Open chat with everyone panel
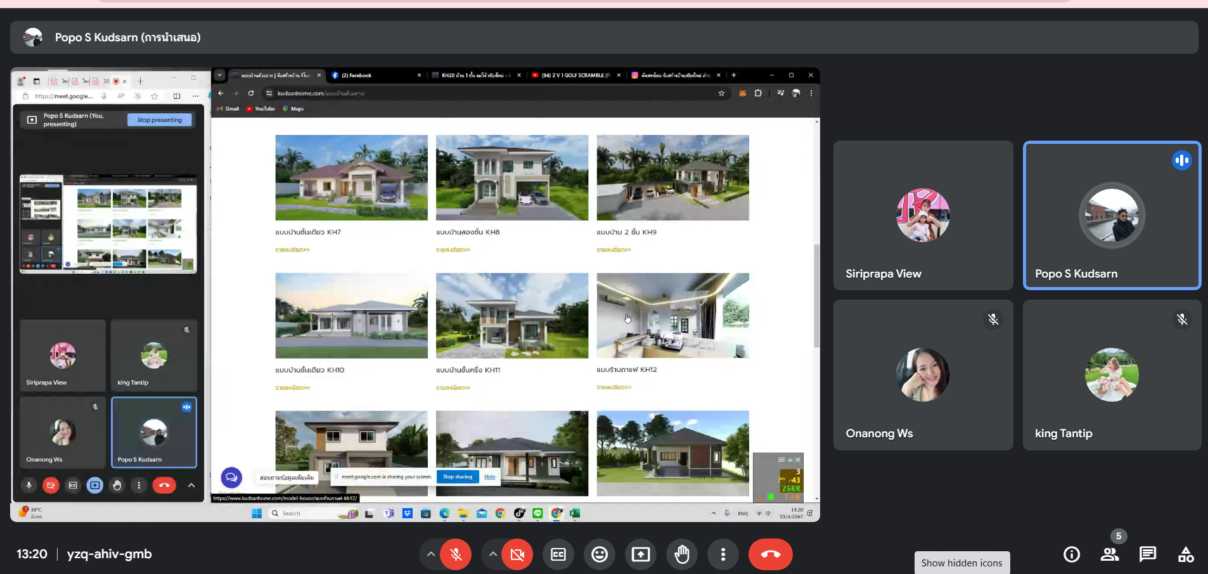 click(1147, 554)
